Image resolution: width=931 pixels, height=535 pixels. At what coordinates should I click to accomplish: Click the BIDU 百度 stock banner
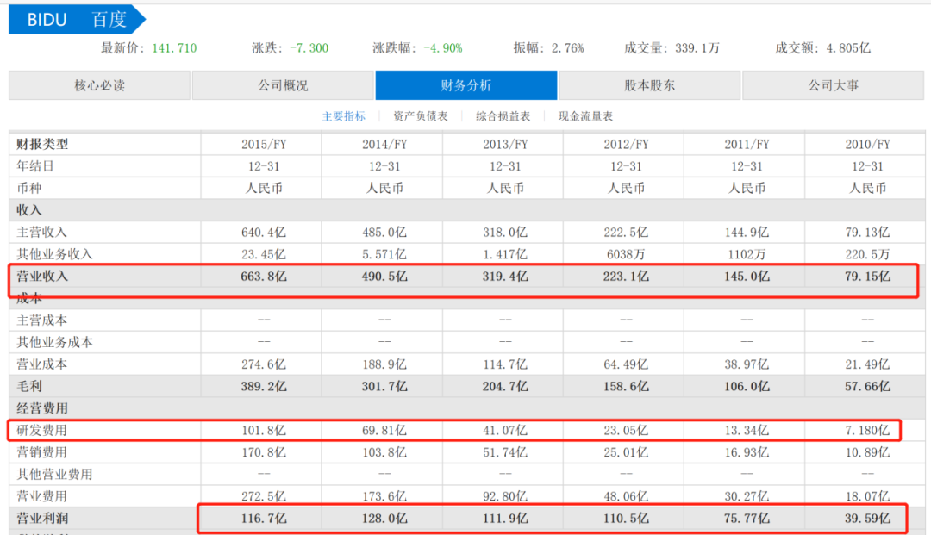(x=78, y=20)
